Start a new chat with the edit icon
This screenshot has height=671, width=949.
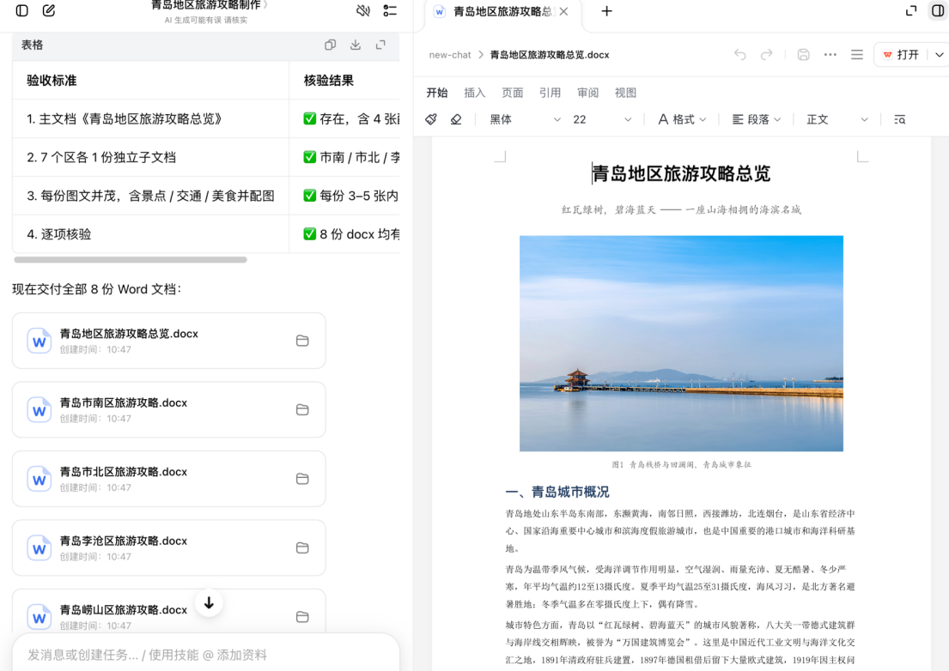(49, 11)
